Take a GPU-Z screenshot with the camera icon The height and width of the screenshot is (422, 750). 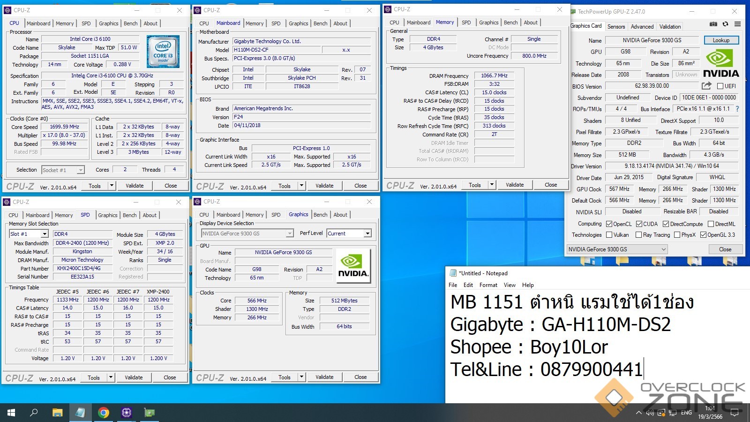click(x=713, y=24)
